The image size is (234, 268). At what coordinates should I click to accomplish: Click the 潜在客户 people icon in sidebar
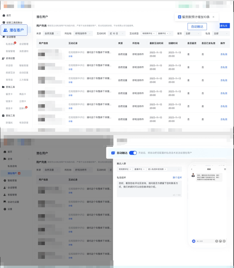click(x=5, y=30)
